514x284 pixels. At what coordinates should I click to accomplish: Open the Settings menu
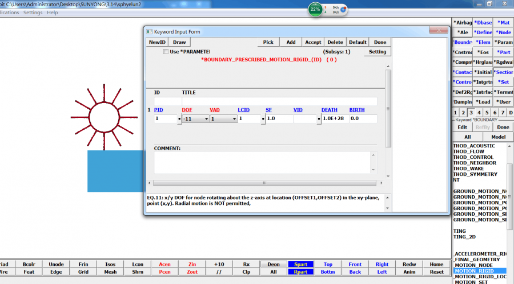pyautogui.click(x=33, y=13)
